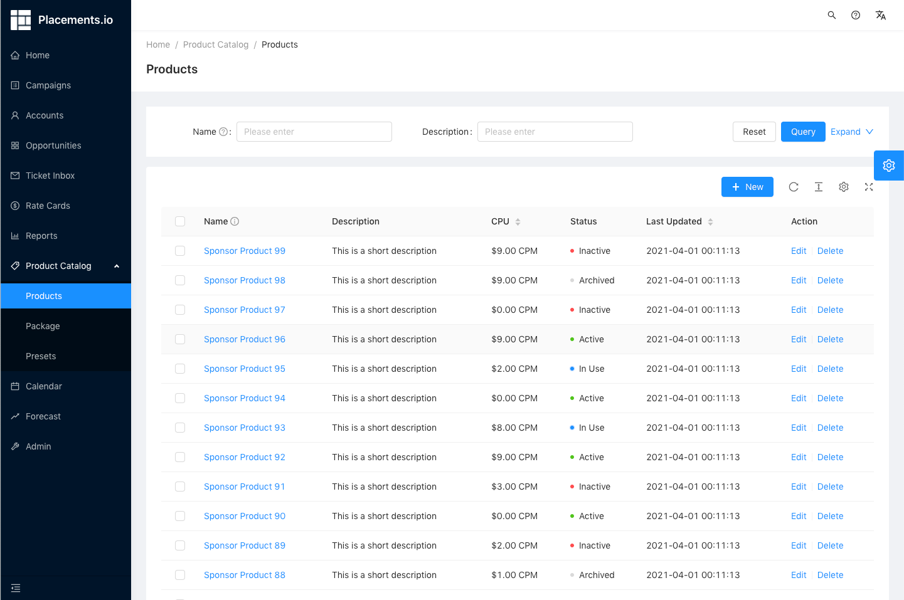This screenshot has width=904, height=600.
Task: Open Rate Cards in the sidebar
Action: [x=48, y=206]
